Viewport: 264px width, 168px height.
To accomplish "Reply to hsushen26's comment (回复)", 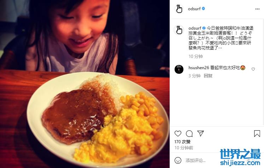I will coord(208,76).
